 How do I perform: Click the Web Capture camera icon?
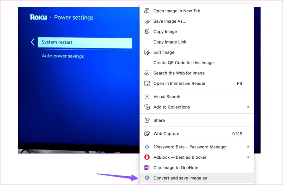click(x=147, y=134)
